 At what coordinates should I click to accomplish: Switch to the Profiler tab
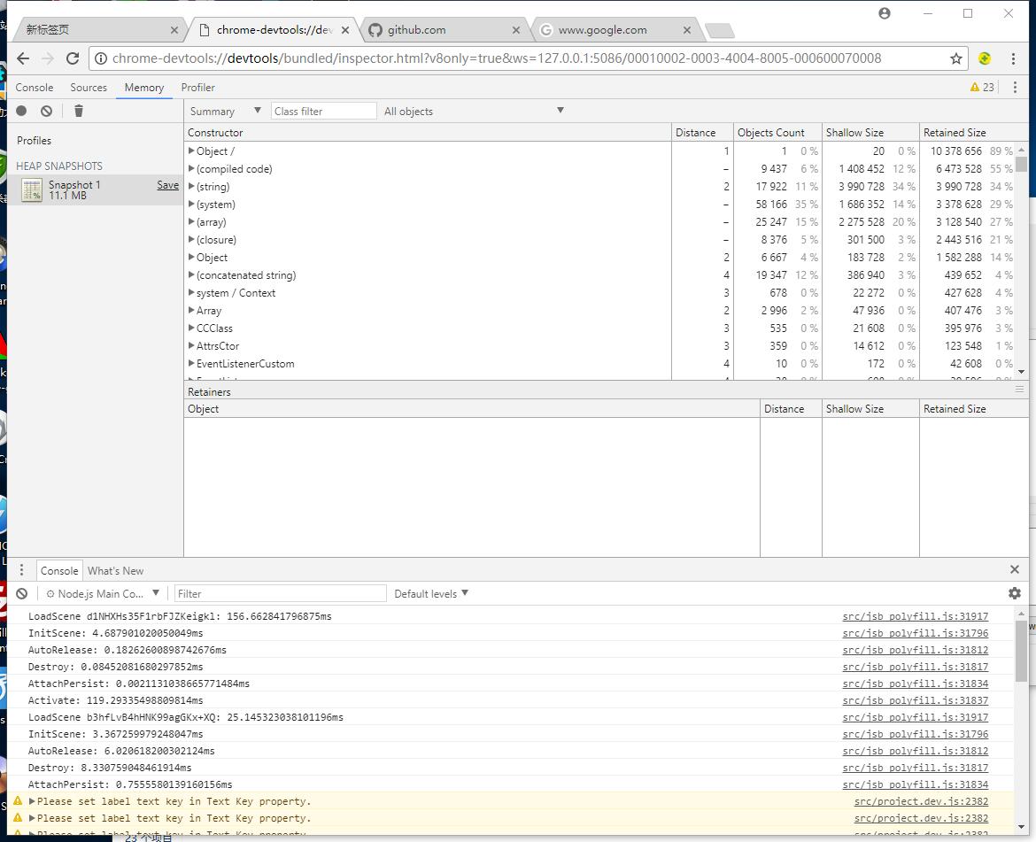197,88
